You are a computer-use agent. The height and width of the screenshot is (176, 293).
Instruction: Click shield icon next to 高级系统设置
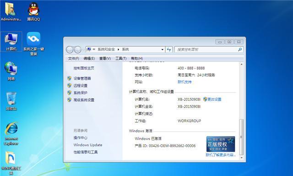pyautogui.click(x=69, y=100)
